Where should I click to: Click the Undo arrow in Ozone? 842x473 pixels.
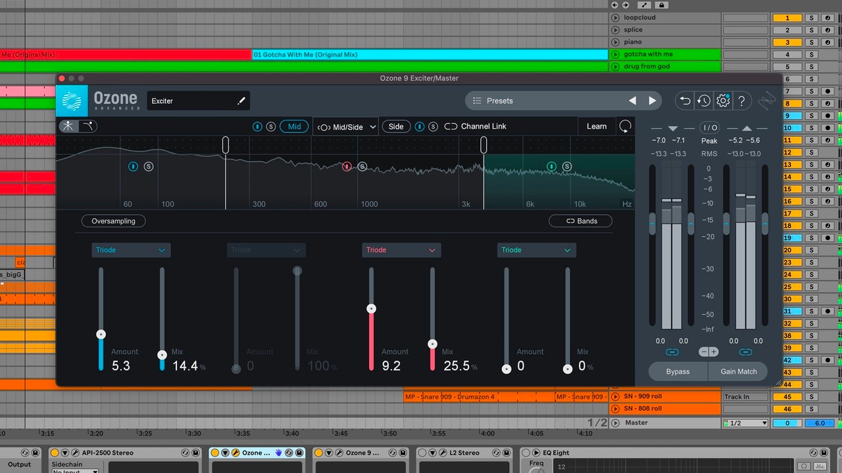685,101
